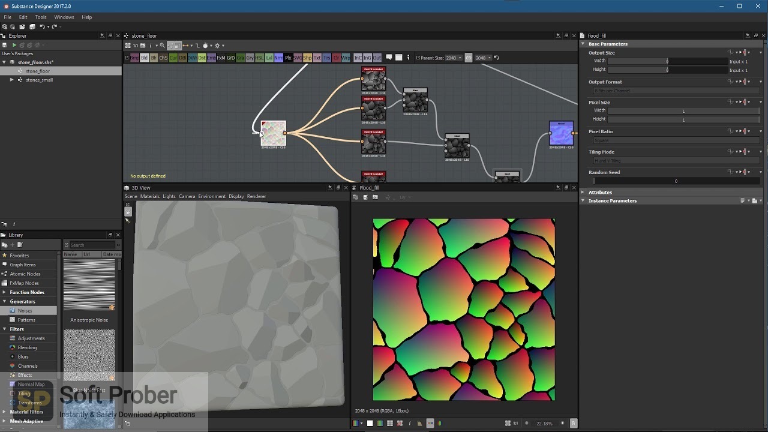Add a Normal node with Nrm button
Screen dimensions: 768x432
pyautogui.click(x=278, y=58)
